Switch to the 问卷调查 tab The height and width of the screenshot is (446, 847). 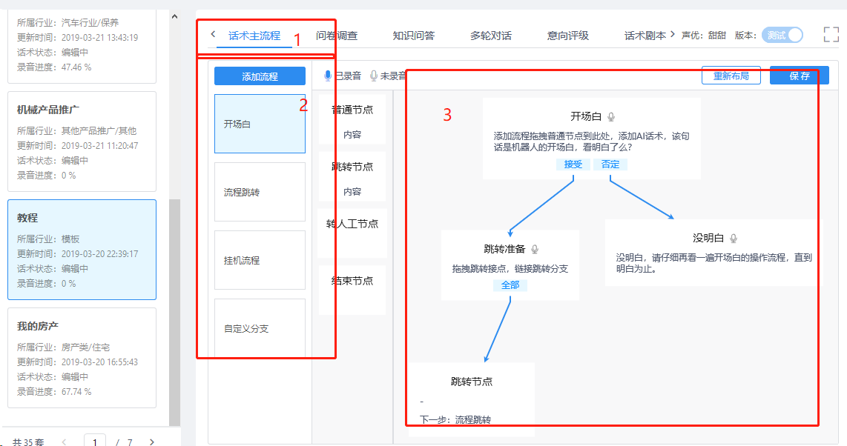(337, 36)
